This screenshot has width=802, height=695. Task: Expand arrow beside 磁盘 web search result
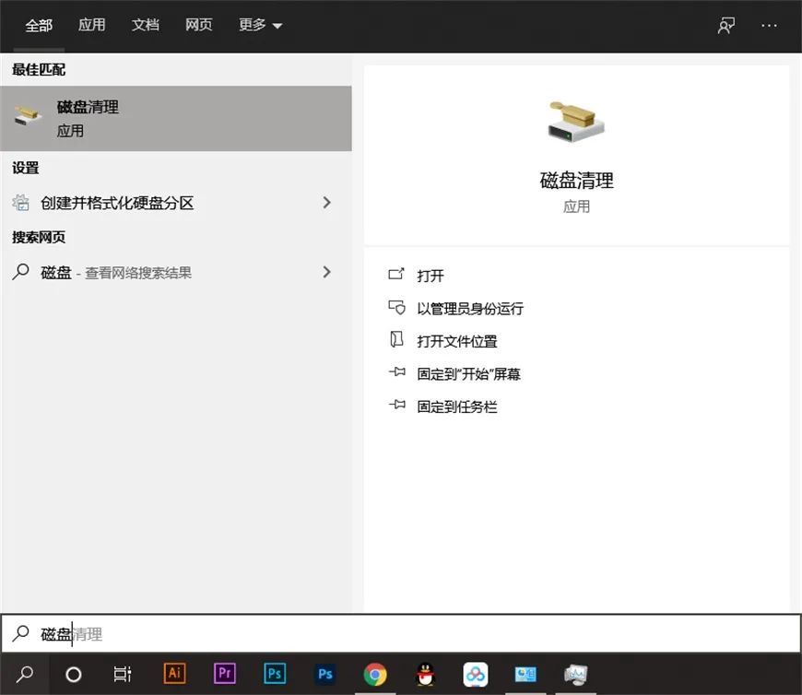point(327,272)
